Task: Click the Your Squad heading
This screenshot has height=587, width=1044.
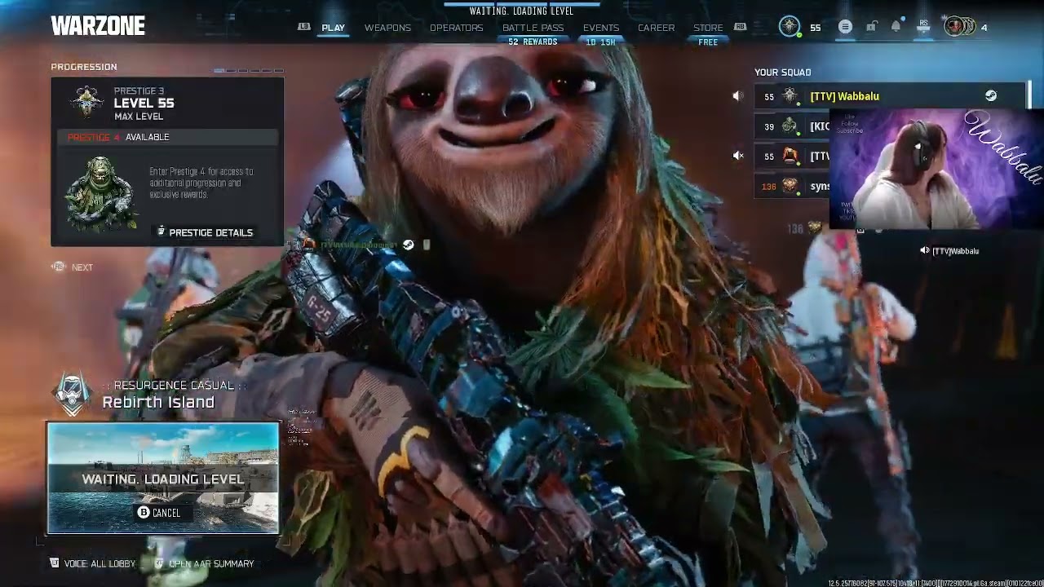Action: click(782, 73)
